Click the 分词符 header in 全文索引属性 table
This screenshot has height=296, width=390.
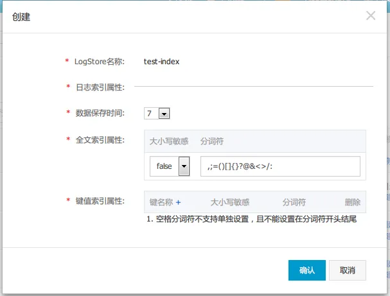pos(212,141)
